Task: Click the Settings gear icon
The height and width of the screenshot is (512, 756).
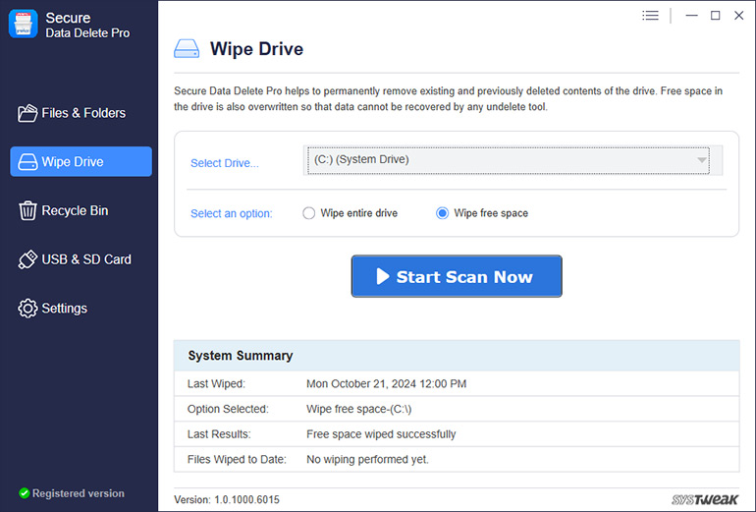Action: (x=27, y=309)
